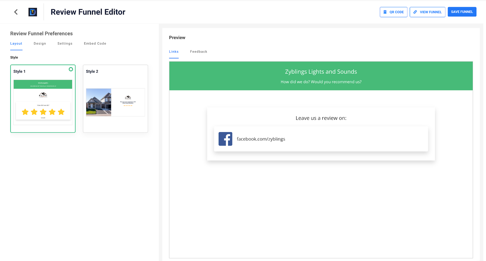
Task: Switch to the Design tab
Action: (40, 43)
